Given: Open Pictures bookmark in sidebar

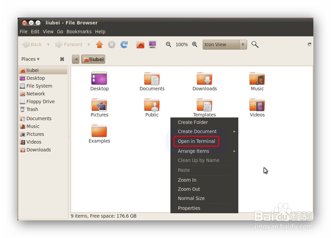Looking at the screenshot, I should coord(43,134).
